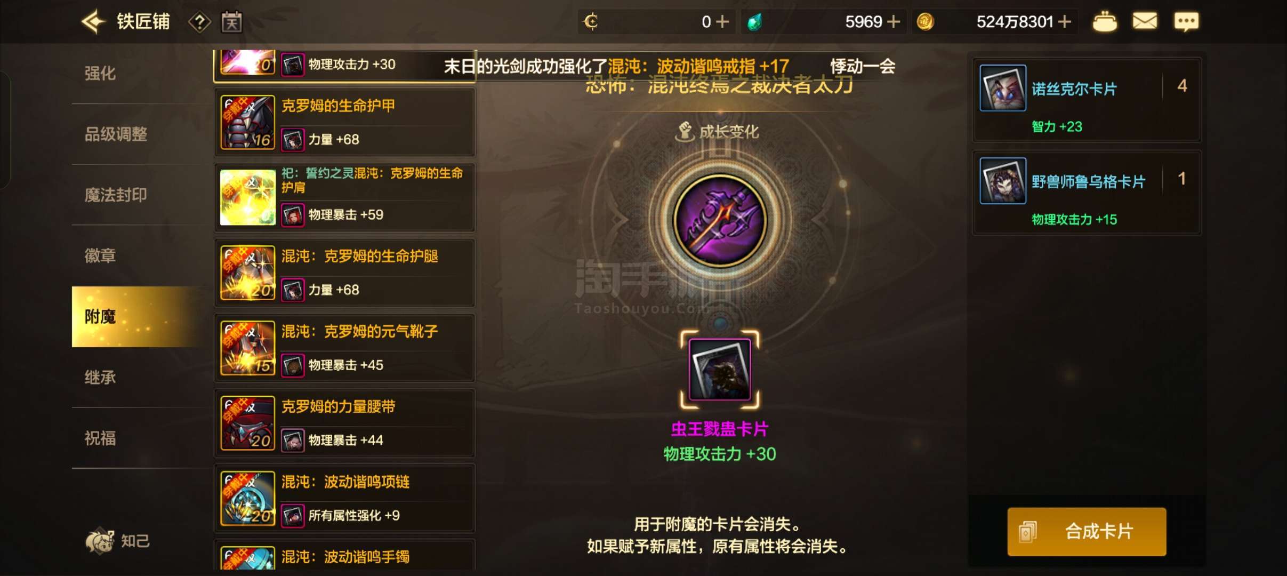Tap the 虫王戮蛊卡片 card slot
This screenshot has width=1287, height=576.
point(720,370)
